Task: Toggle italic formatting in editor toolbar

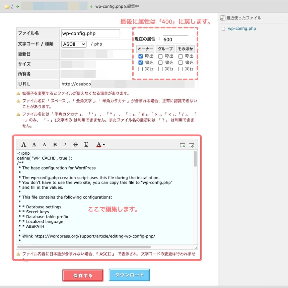Action: click(65, 145)
